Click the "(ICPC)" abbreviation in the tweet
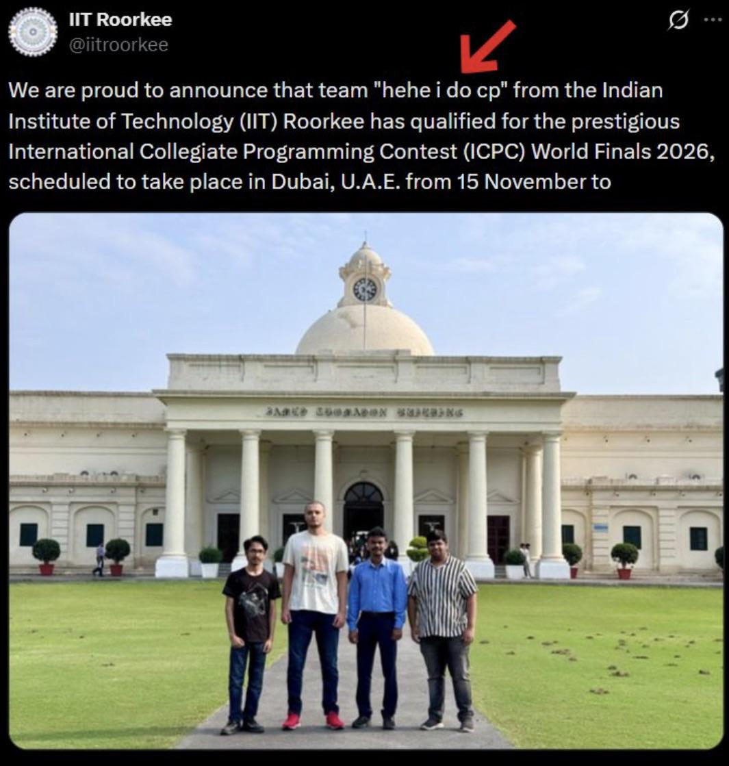 tap(494, 151)
